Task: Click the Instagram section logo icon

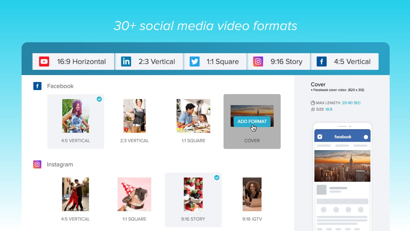Action: [x=37, y=164]
